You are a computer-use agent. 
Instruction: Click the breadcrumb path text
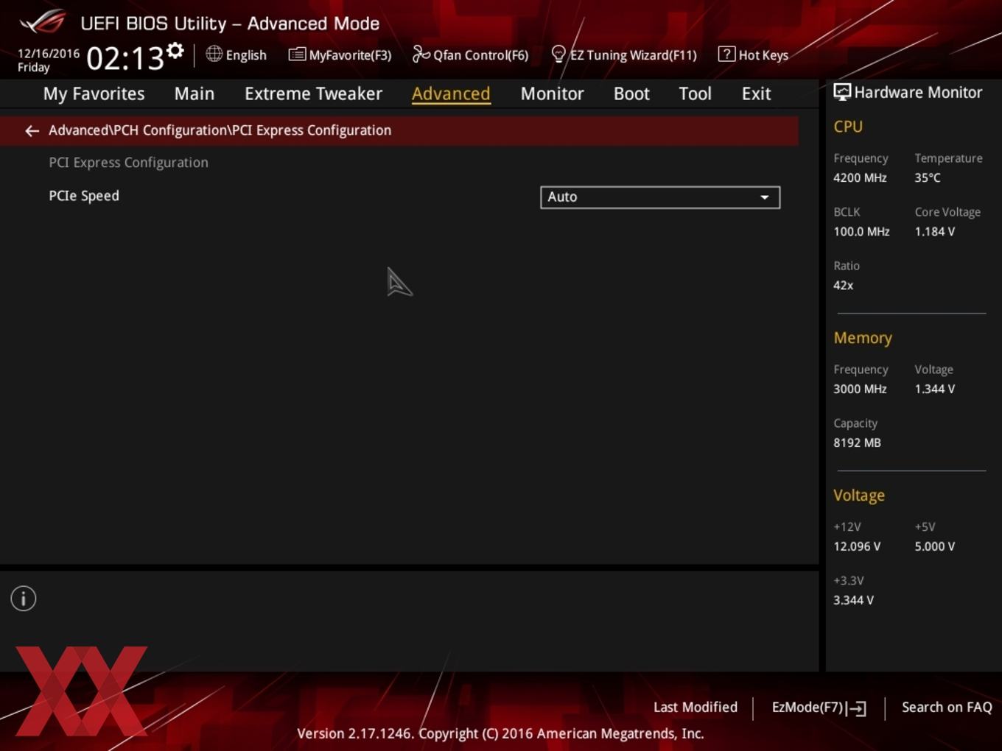220,130
